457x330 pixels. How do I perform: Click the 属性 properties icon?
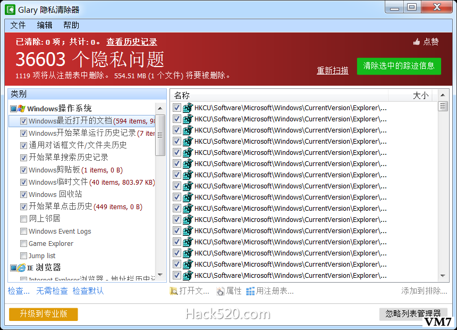coord(221,291)
